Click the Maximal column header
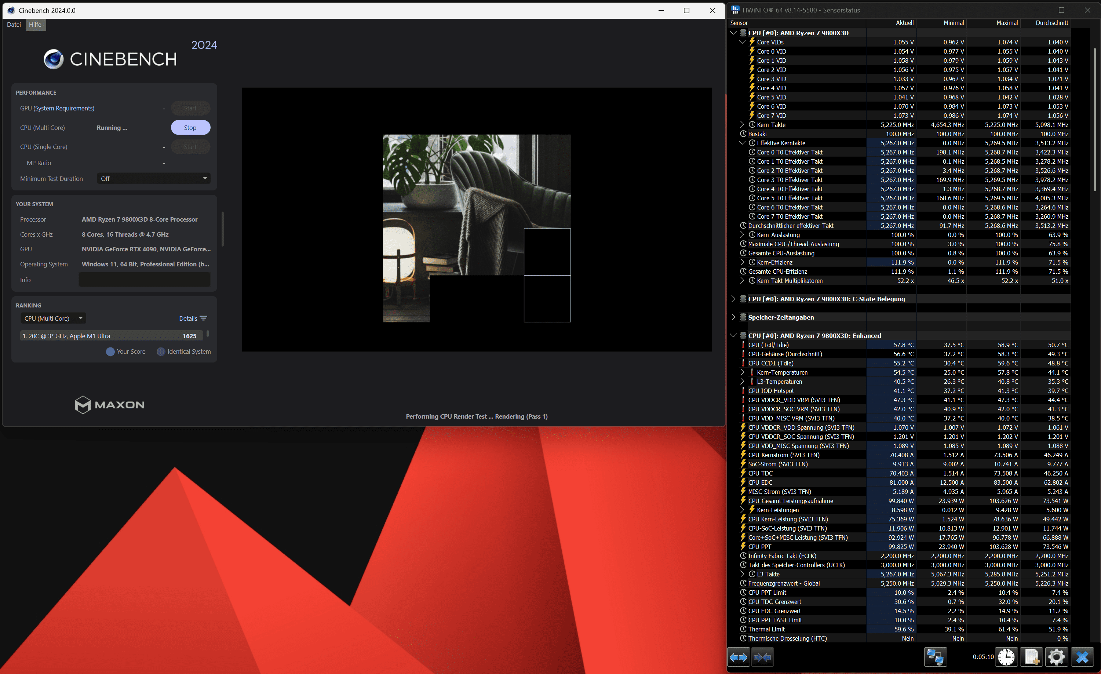The image size is (1101, 674). click(x=993, y=23)
